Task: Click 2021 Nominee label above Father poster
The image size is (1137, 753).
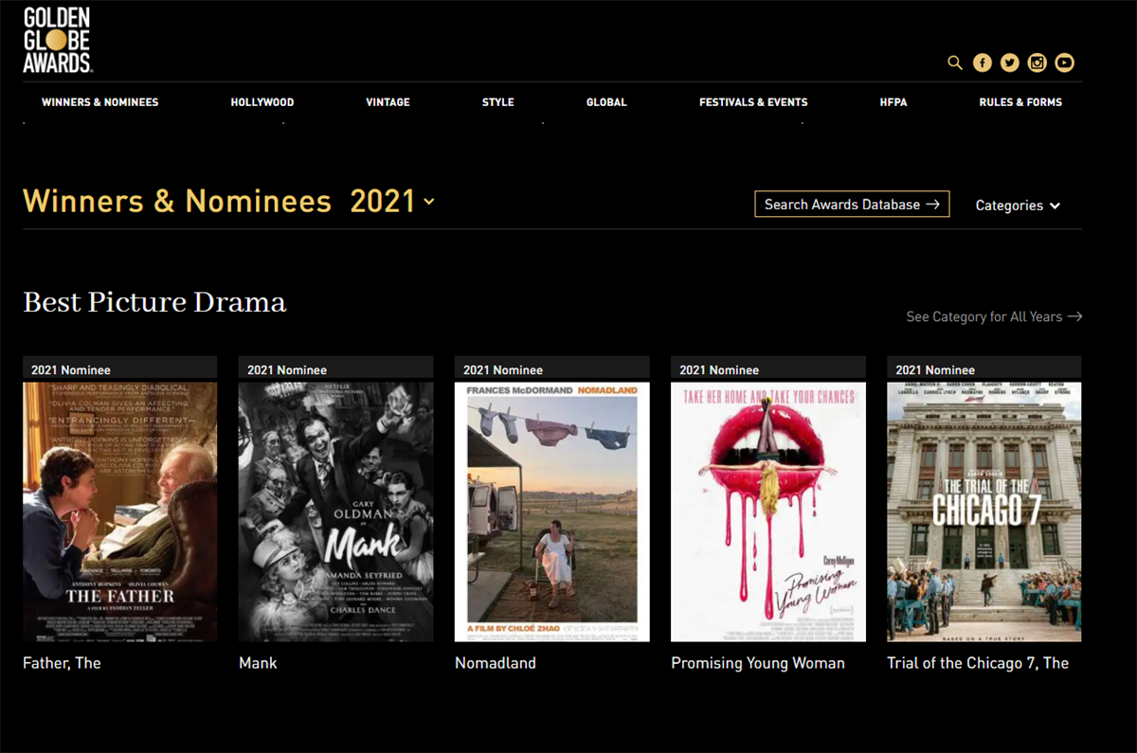Action: (71, 370)
